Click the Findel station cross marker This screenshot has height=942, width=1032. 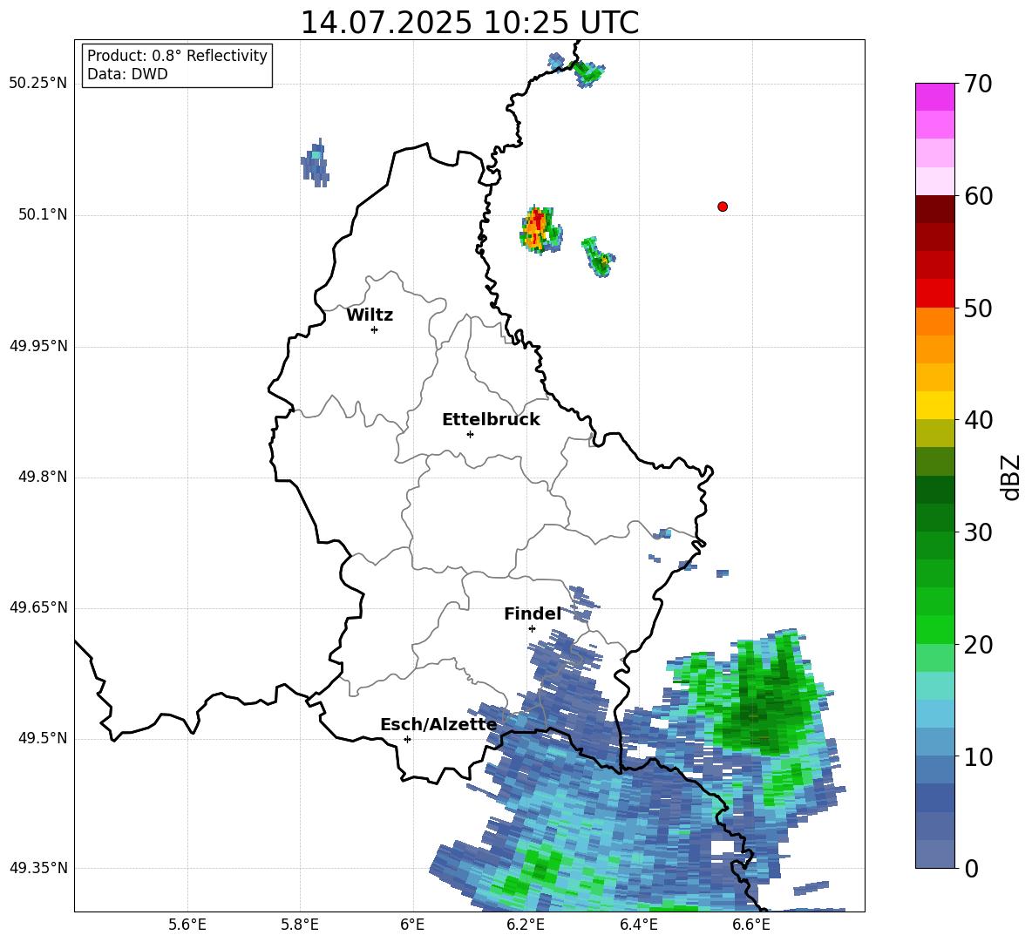tap(532, 629)
